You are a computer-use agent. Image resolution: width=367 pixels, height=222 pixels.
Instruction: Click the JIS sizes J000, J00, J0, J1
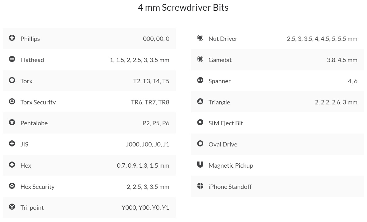[x=148, y=144]
